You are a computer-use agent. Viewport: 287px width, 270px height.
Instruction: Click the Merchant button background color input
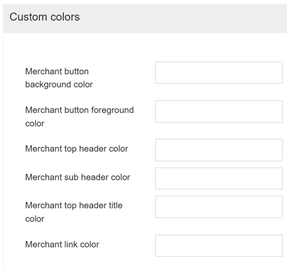(219, 73)
